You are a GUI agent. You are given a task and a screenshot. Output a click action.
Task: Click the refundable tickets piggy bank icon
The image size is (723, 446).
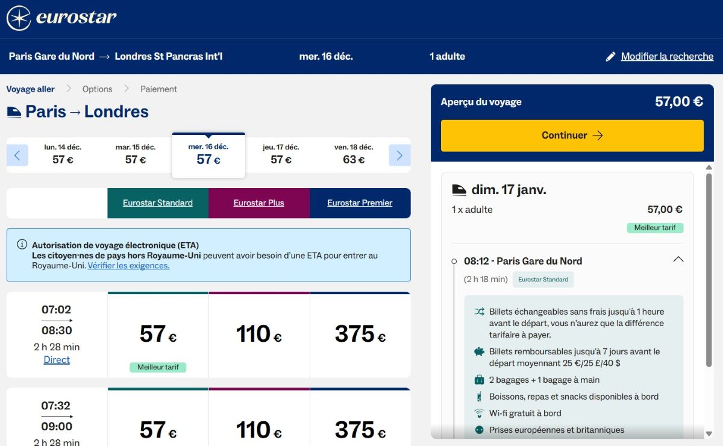pos(479,351)
